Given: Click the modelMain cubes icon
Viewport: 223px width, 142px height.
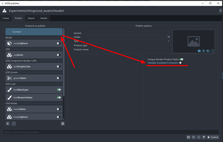Looking at the screenshot, I should tap(9, 109).
